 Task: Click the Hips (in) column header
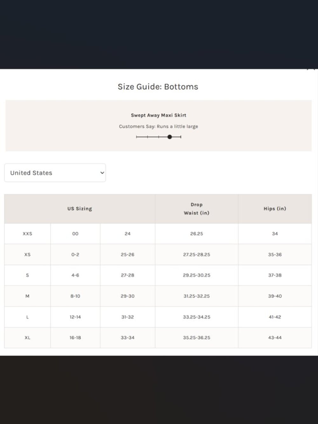(275, 209)
